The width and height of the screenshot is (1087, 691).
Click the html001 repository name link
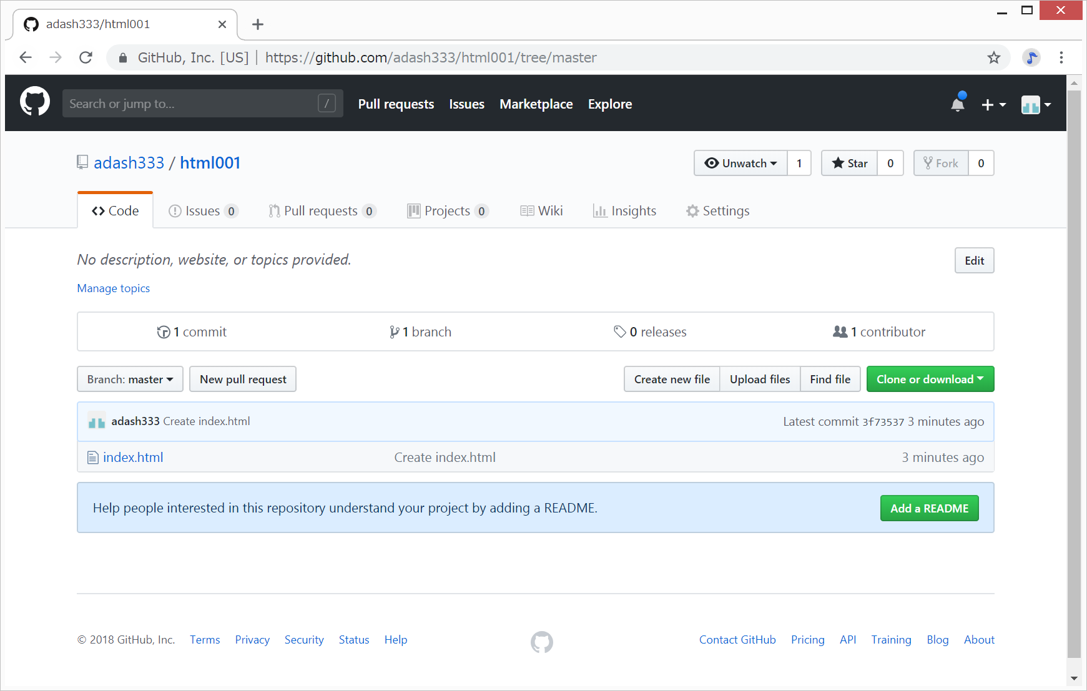(x=210, y=163)
